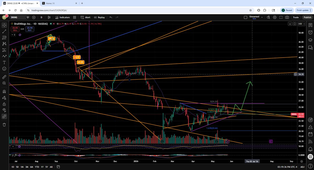Open the alerts clock panel

pos(310,32)
